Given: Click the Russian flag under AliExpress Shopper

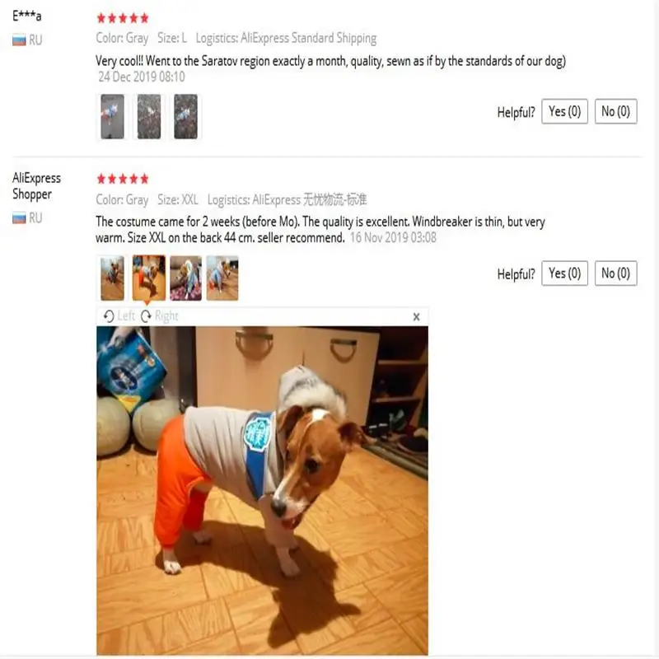Looking at the screenshot, I should [19, 218].
